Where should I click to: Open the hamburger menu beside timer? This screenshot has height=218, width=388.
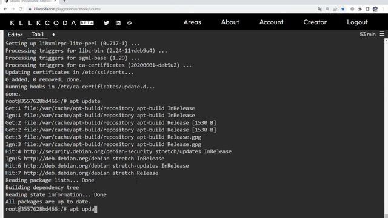coord(382,33)
